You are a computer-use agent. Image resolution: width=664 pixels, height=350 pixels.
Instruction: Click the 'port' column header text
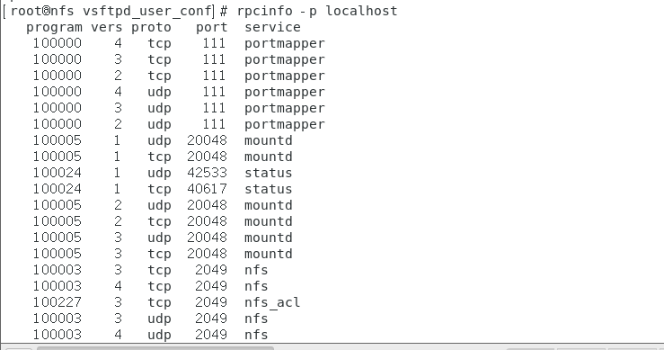211,28
